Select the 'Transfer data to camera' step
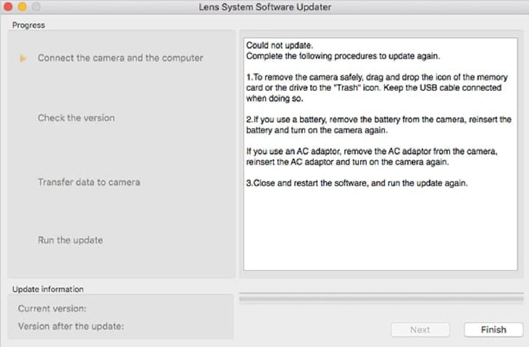 click(x=89, y=182)
